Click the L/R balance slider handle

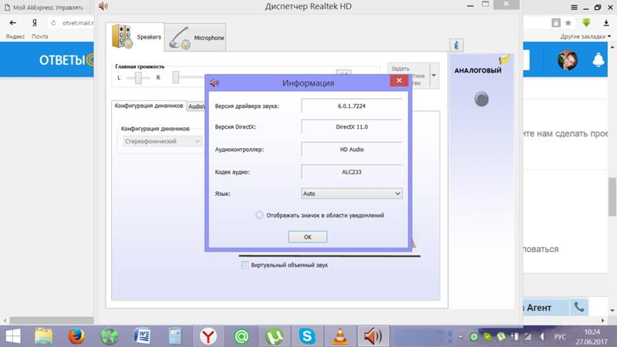(x=139, y=78)
